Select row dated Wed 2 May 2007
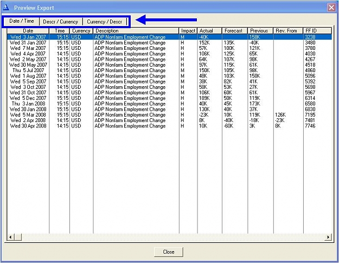The height and width of the screenshot is (263, 339). click(x=169, y=59)
